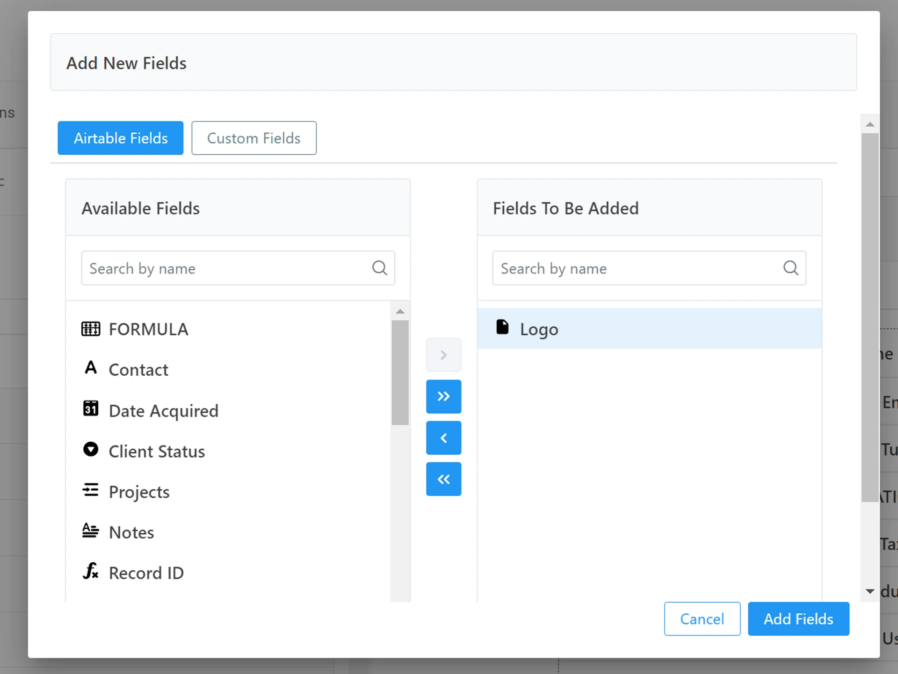Click the Date Acquired calendar icon
898x674 pixels.
(x=90, y=409)
